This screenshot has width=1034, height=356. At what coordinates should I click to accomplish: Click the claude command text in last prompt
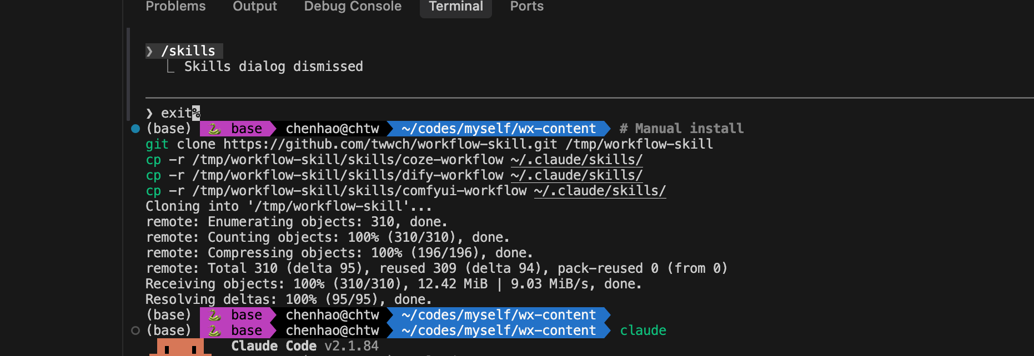(x=643, y=330)
